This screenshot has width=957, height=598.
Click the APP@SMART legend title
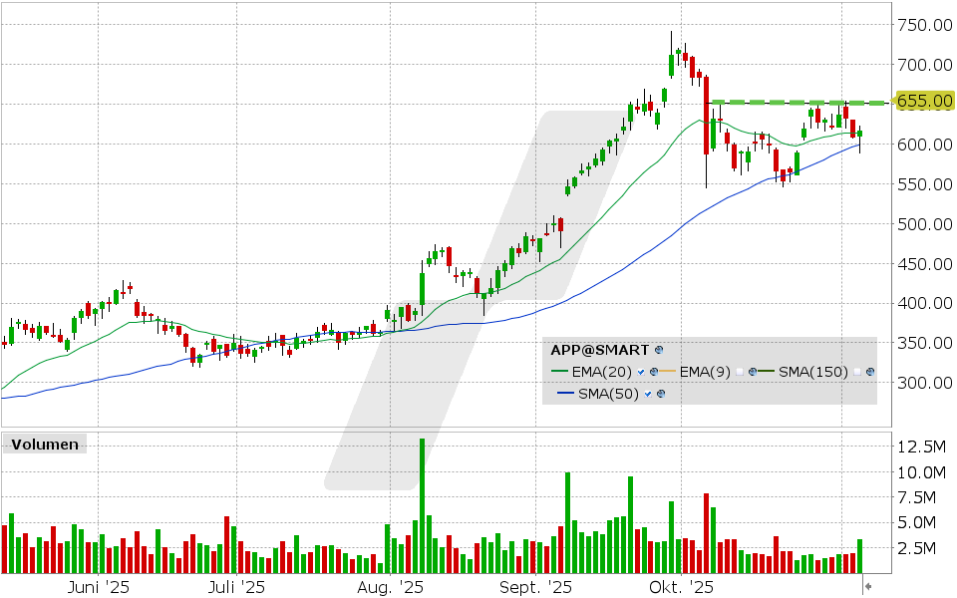[599, 351]
